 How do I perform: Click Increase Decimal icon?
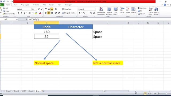[x=91, y=13]
